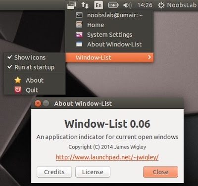Follow the launchpad.net/~jwigley link

click(107, 157)
